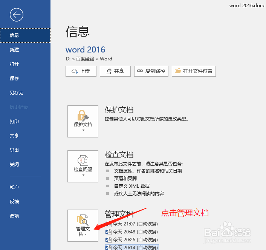Open 导出 in the sidebar
266x250 pixels.
[x=25, y=150]
